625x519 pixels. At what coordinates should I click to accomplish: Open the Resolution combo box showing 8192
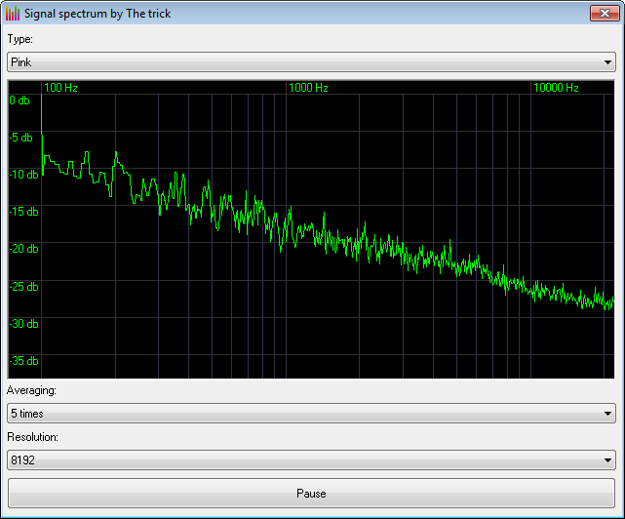click(302, 459)
